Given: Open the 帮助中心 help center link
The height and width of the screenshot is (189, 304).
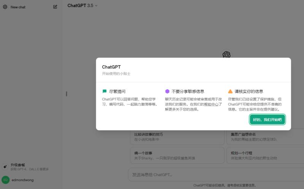Looking at the screenshot, I should point(211,105).
